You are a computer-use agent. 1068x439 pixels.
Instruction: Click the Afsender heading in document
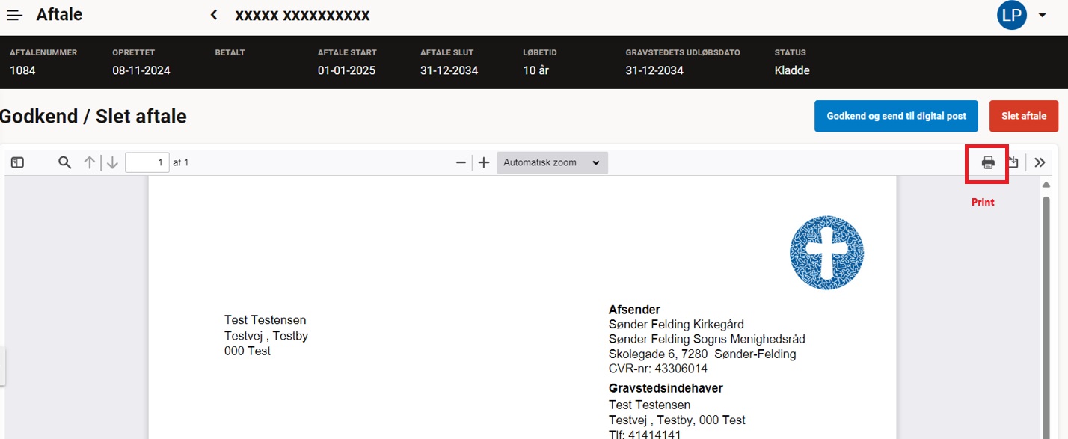[634, 310]
